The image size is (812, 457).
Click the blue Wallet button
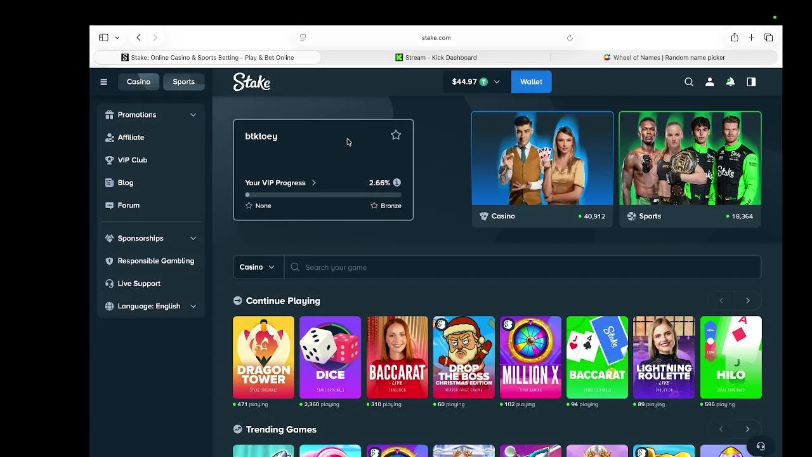click(x=531, y=82)
